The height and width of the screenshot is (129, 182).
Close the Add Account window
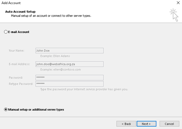point(178,3)
